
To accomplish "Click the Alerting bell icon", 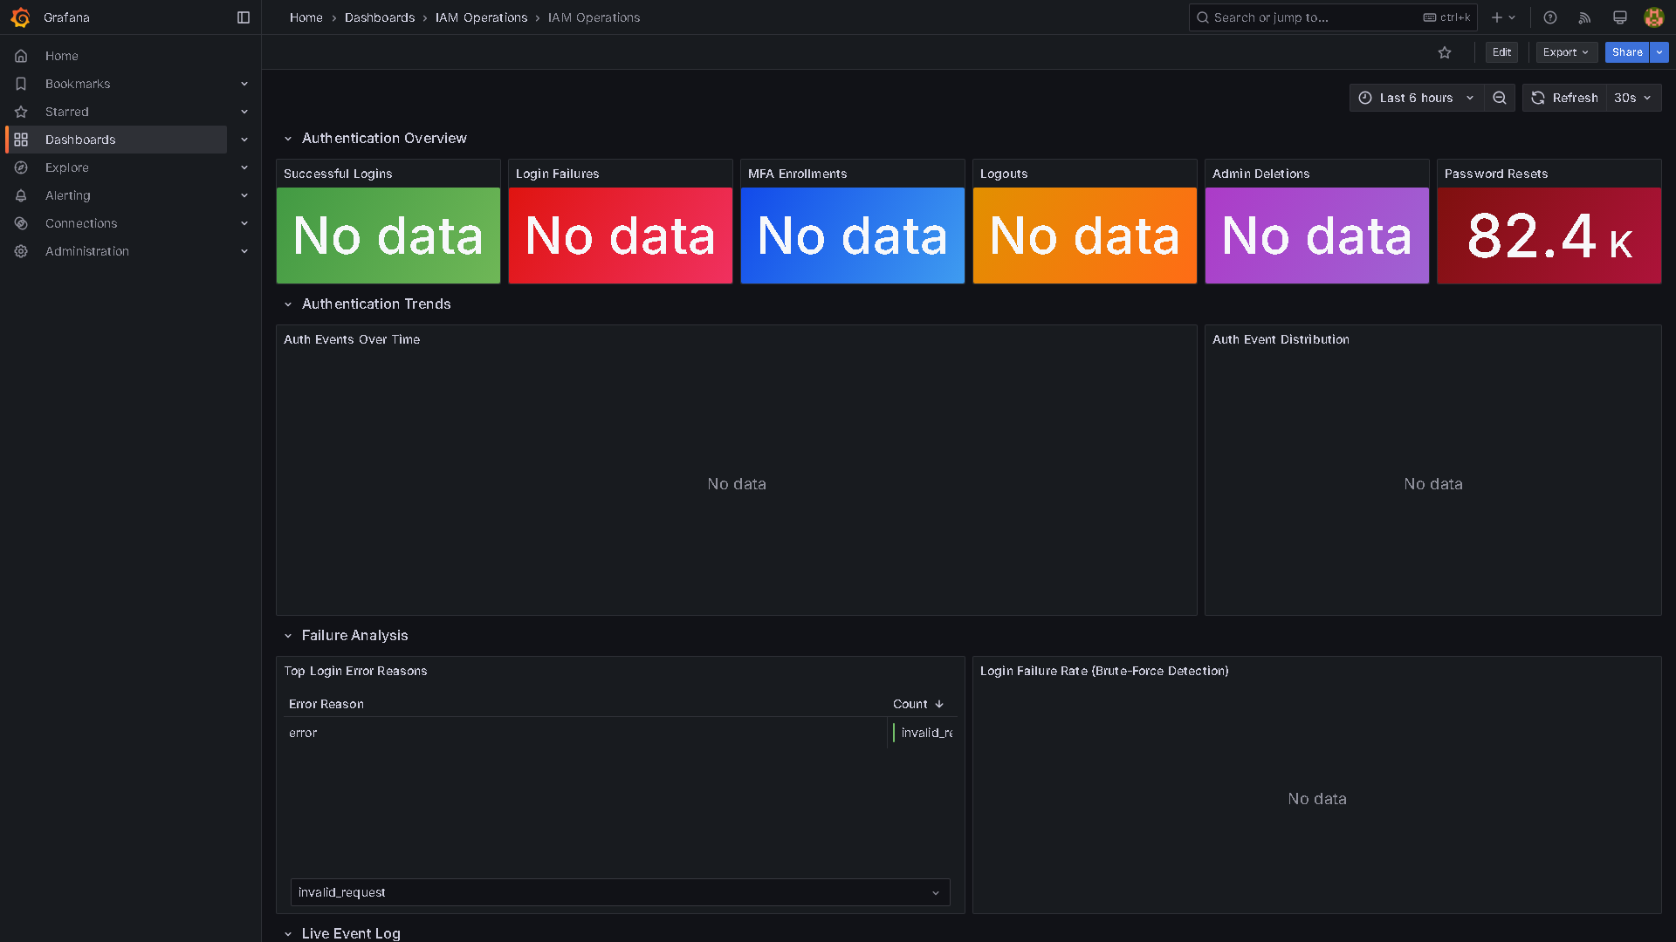I will [21, 195].
